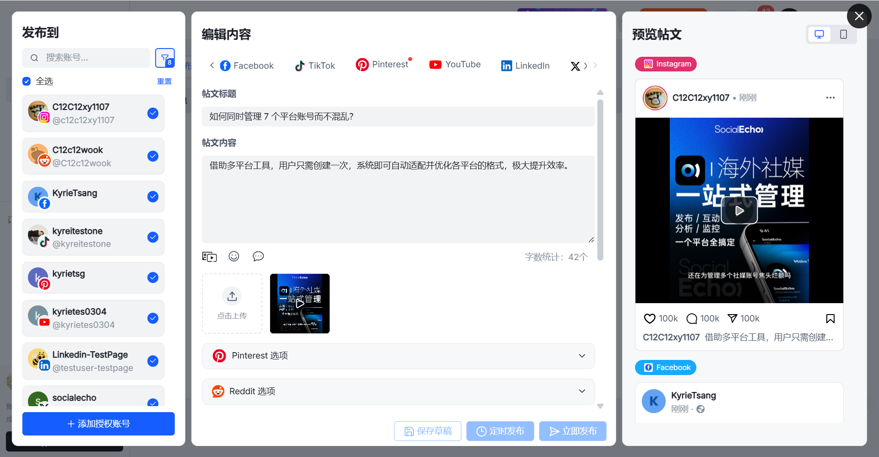879x457 pixels.
Task: Uncheck the kyrietes0304 YouTube account
Action: (153, 318)
